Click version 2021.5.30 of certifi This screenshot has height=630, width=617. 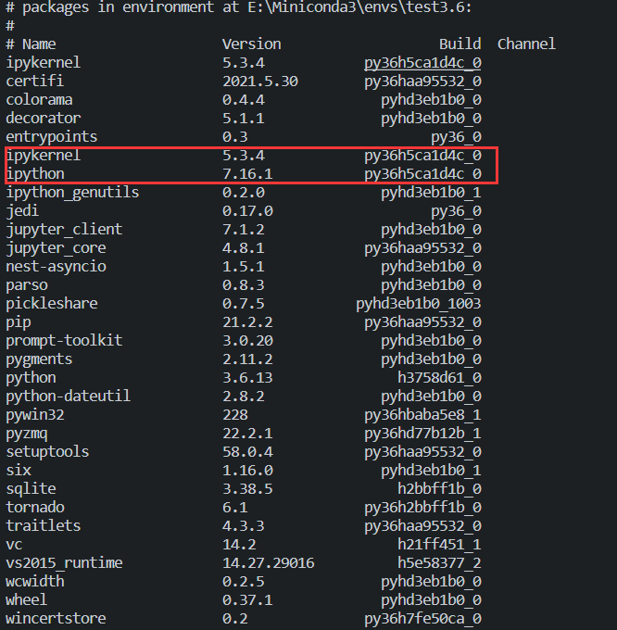(260, 82)
